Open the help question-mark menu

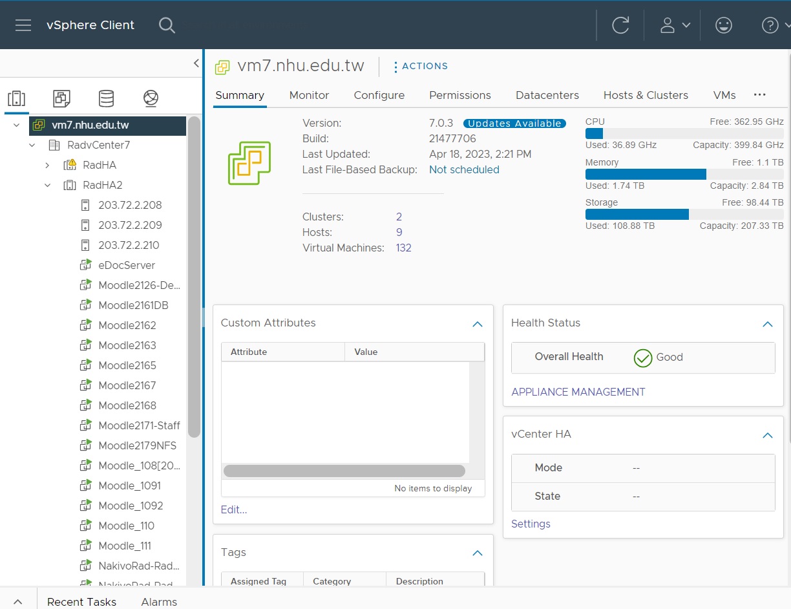tap(775, 25)
